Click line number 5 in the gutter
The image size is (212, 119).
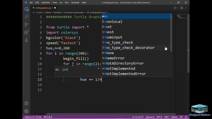coord(41,38)
